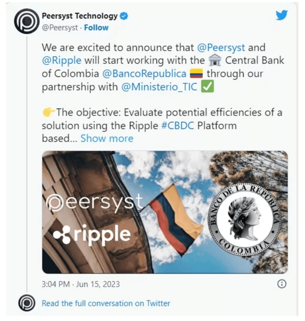Click the bank building emoji

point(215,61)
